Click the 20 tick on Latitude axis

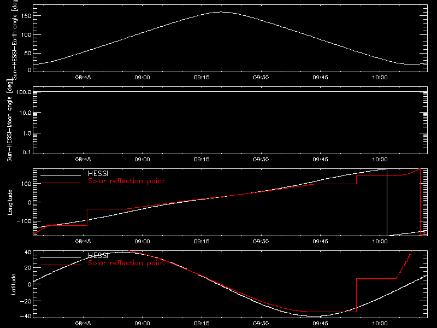pos(28,268)
